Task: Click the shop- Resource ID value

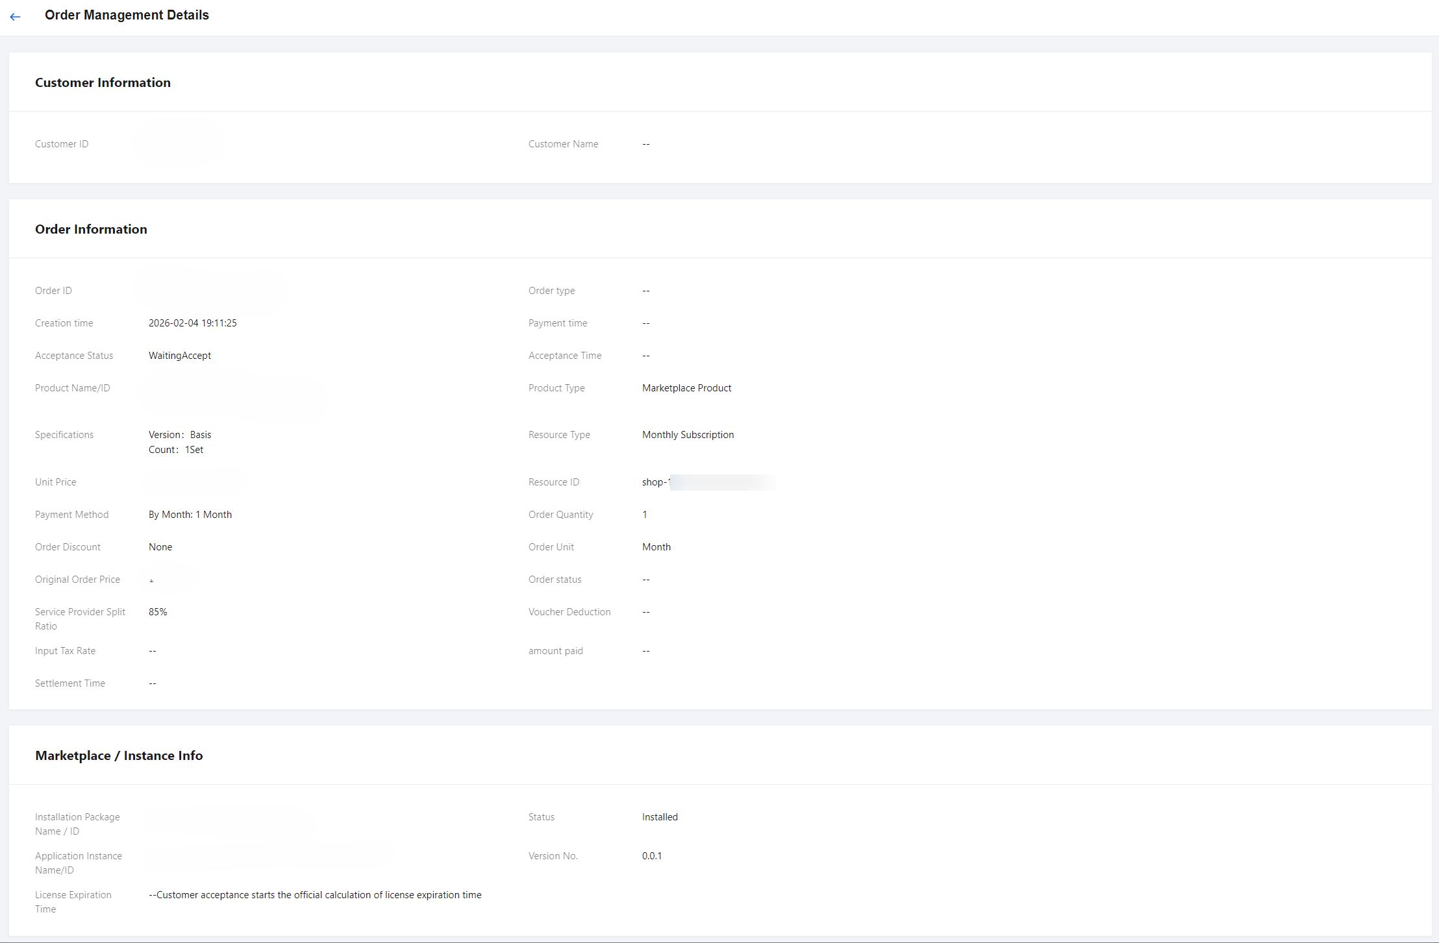Action: point(656,482)
